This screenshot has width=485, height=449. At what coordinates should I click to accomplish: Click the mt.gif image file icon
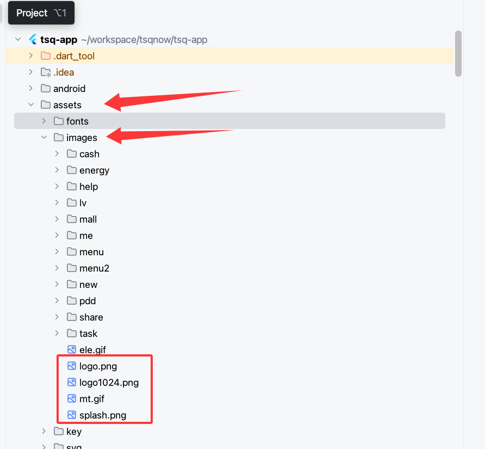point(72,399)
